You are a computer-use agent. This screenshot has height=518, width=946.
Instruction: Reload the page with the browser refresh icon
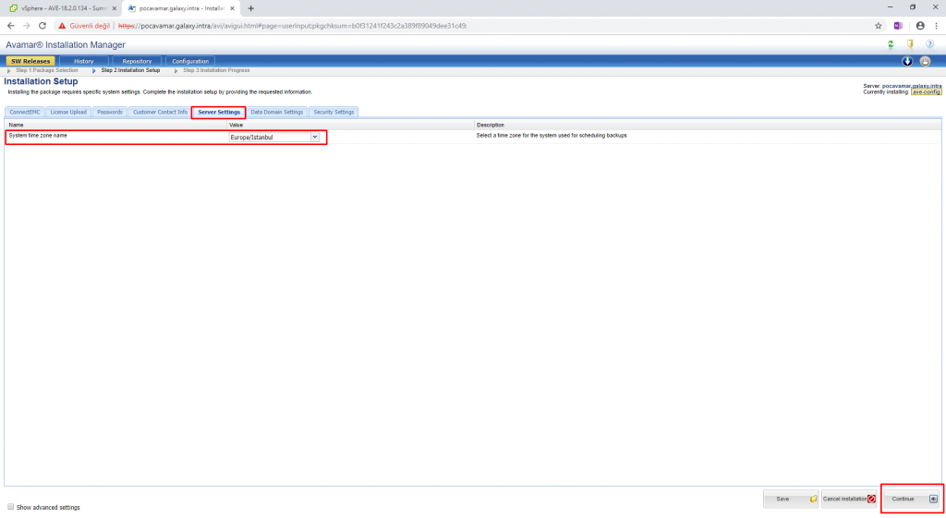click(42, 26)
